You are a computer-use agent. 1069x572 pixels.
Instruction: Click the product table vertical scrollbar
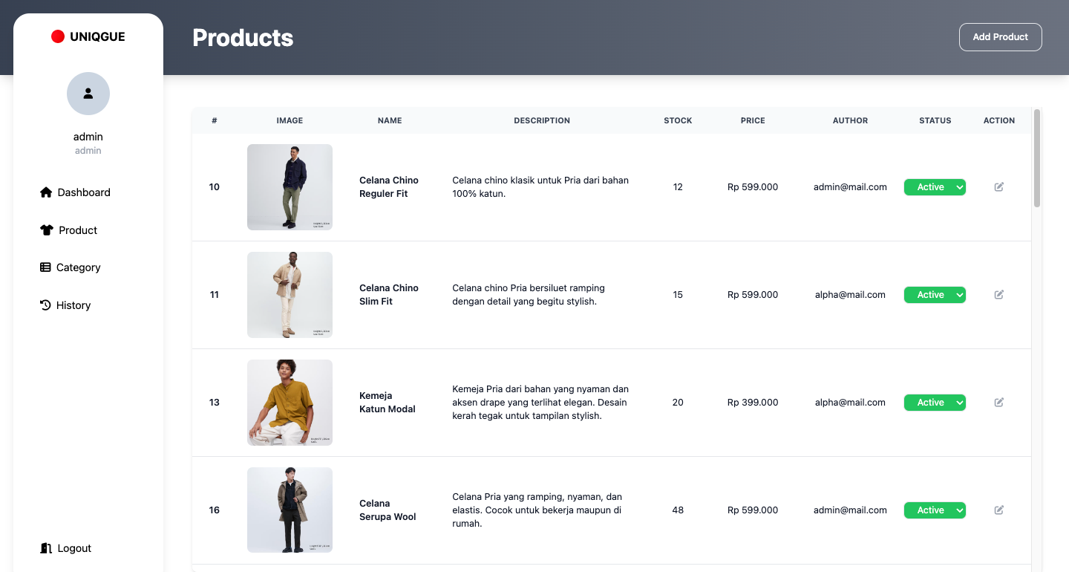pos(1037,158)
